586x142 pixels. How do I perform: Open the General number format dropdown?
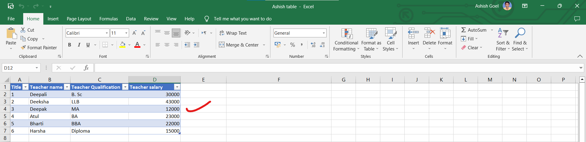[324, 33]
